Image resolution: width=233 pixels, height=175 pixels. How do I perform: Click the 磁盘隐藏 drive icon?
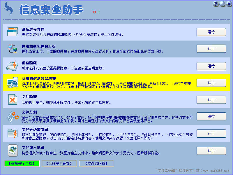click(12, 65)
